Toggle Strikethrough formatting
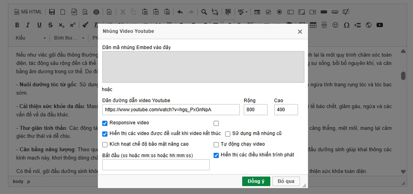The height and width of the screenshot is (194, 413). click(x=50, y=25)
